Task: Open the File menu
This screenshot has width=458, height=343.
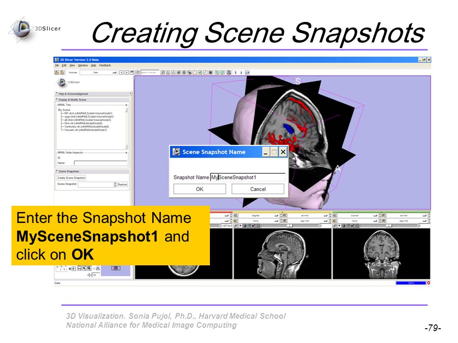Action: [57, 65]
